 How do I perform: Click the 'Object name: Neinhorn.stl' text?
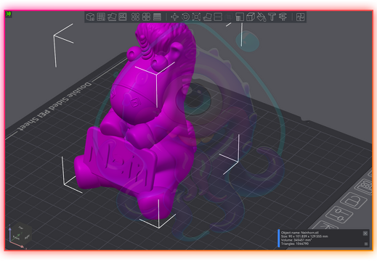click(299, 233)
